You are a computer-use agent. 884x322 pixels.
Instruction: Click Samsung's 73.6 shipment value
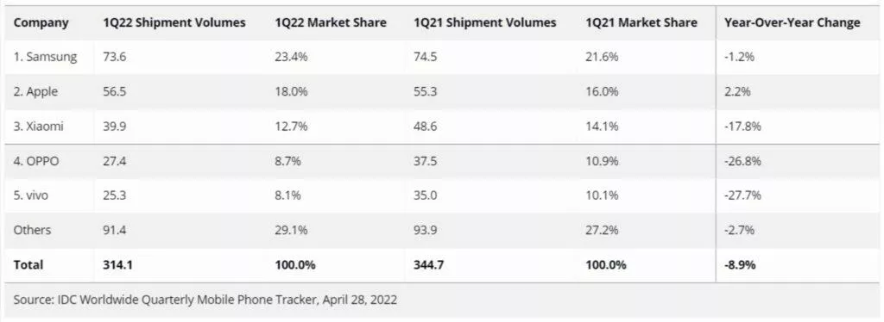[x=115, y=57]
